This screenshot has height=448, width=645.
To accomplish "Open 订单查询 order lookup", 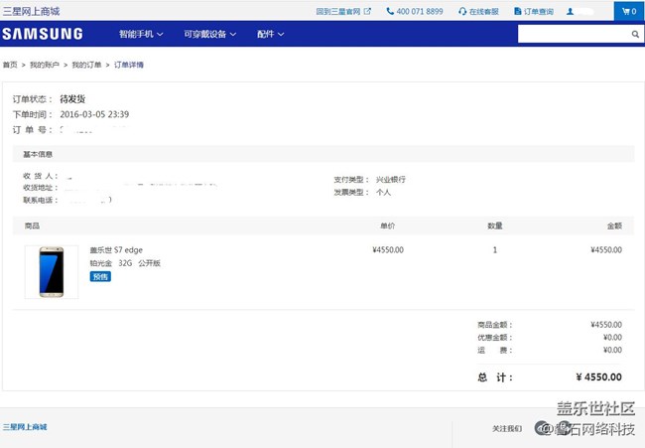I will pos(534,11).
